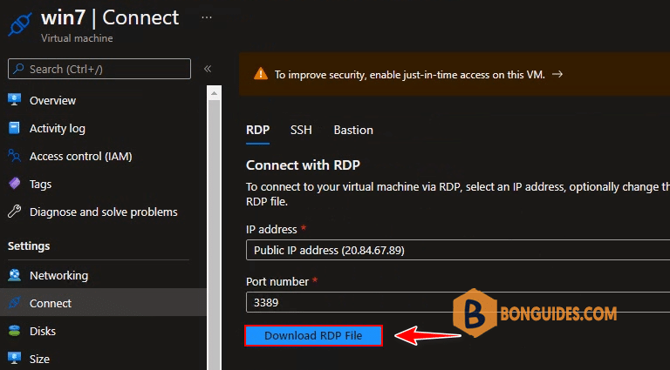Click the Virtual machine subtitle text

(x=77, y=38)
